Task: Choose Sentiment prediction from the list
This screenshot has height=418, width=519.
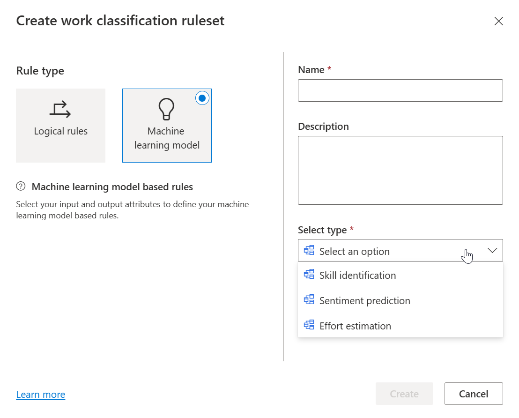Action: point(364,301)
